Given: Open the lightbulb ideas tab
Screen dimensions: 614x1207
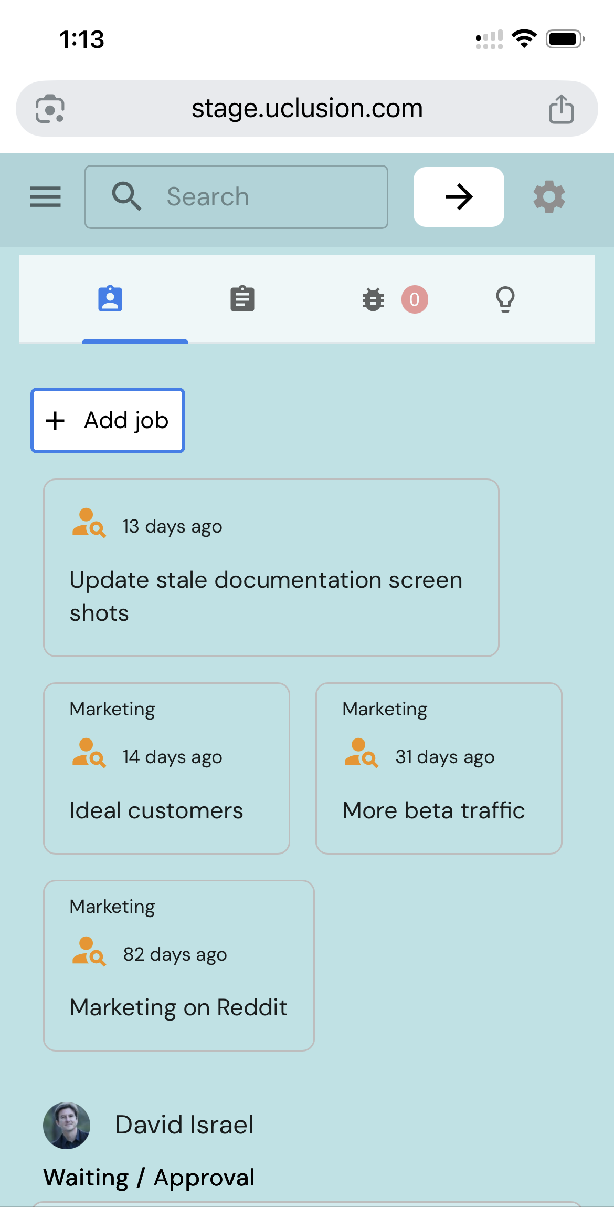Looking at the screenshot, I should [505, 299].
